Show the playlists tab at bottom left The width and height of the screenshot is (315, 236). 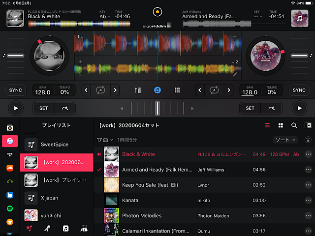click(29, 228)
